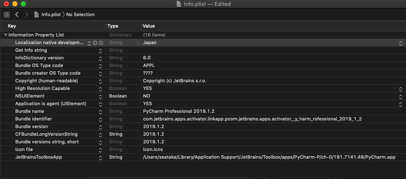Screen dimensions: 406x179
Task: Minimize the window with yellow button
Action: 15,4
